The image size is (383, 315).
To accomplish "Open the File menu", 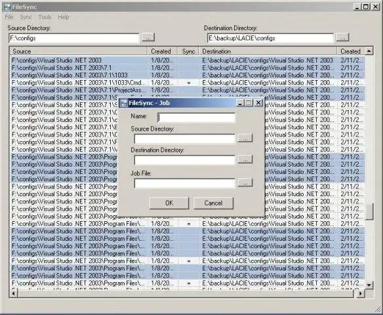I will tap(9, 17).
